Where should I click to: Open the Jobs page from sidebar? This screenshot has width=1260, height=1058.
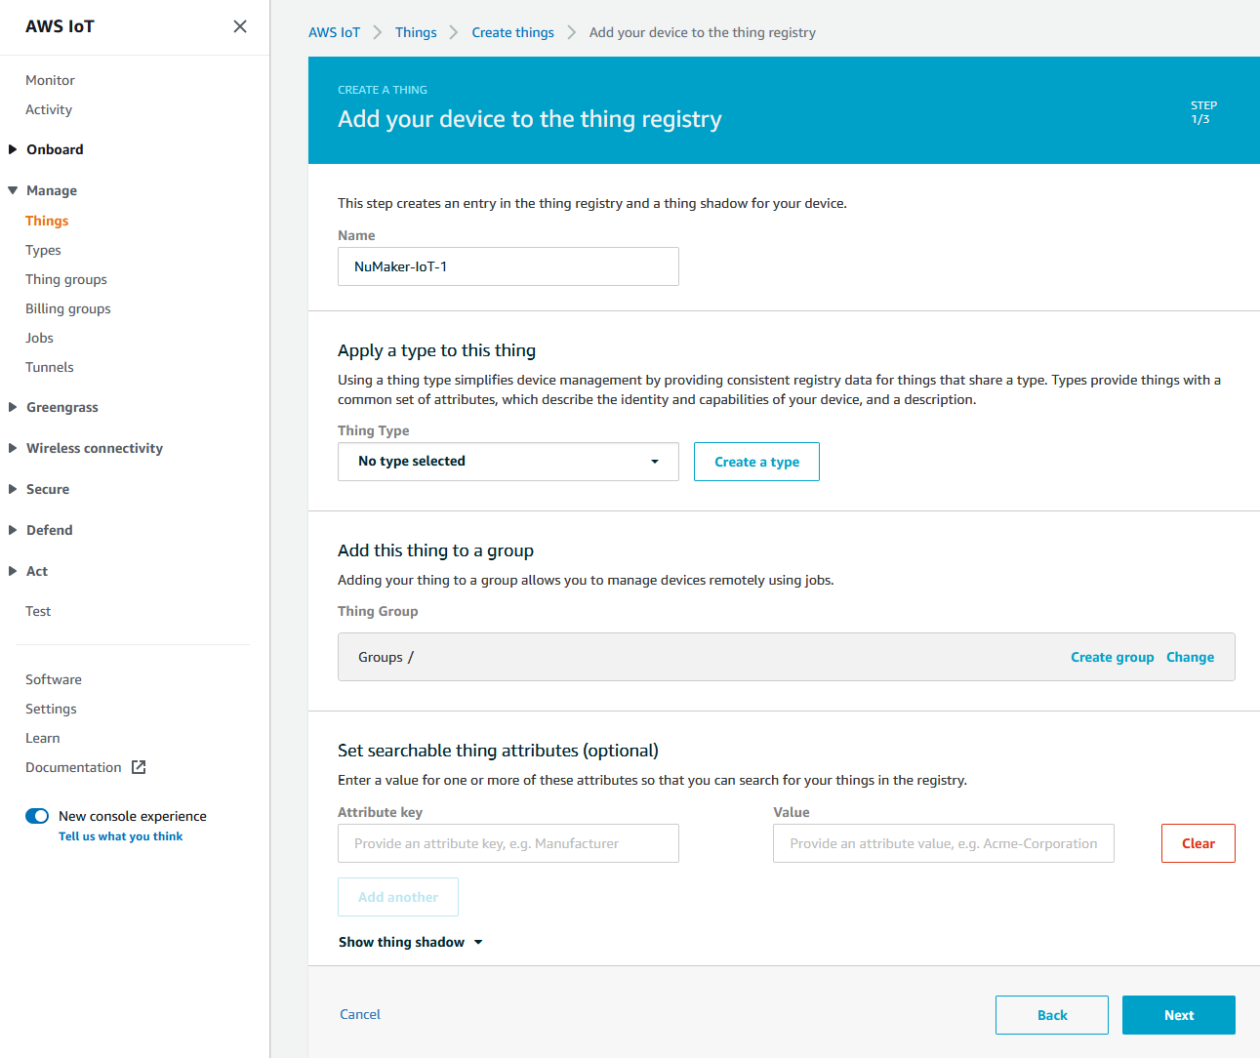tap(39, 338)
